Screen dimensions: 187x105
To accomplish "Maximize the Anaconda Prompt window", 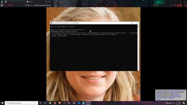I will [x=132, y=23].
